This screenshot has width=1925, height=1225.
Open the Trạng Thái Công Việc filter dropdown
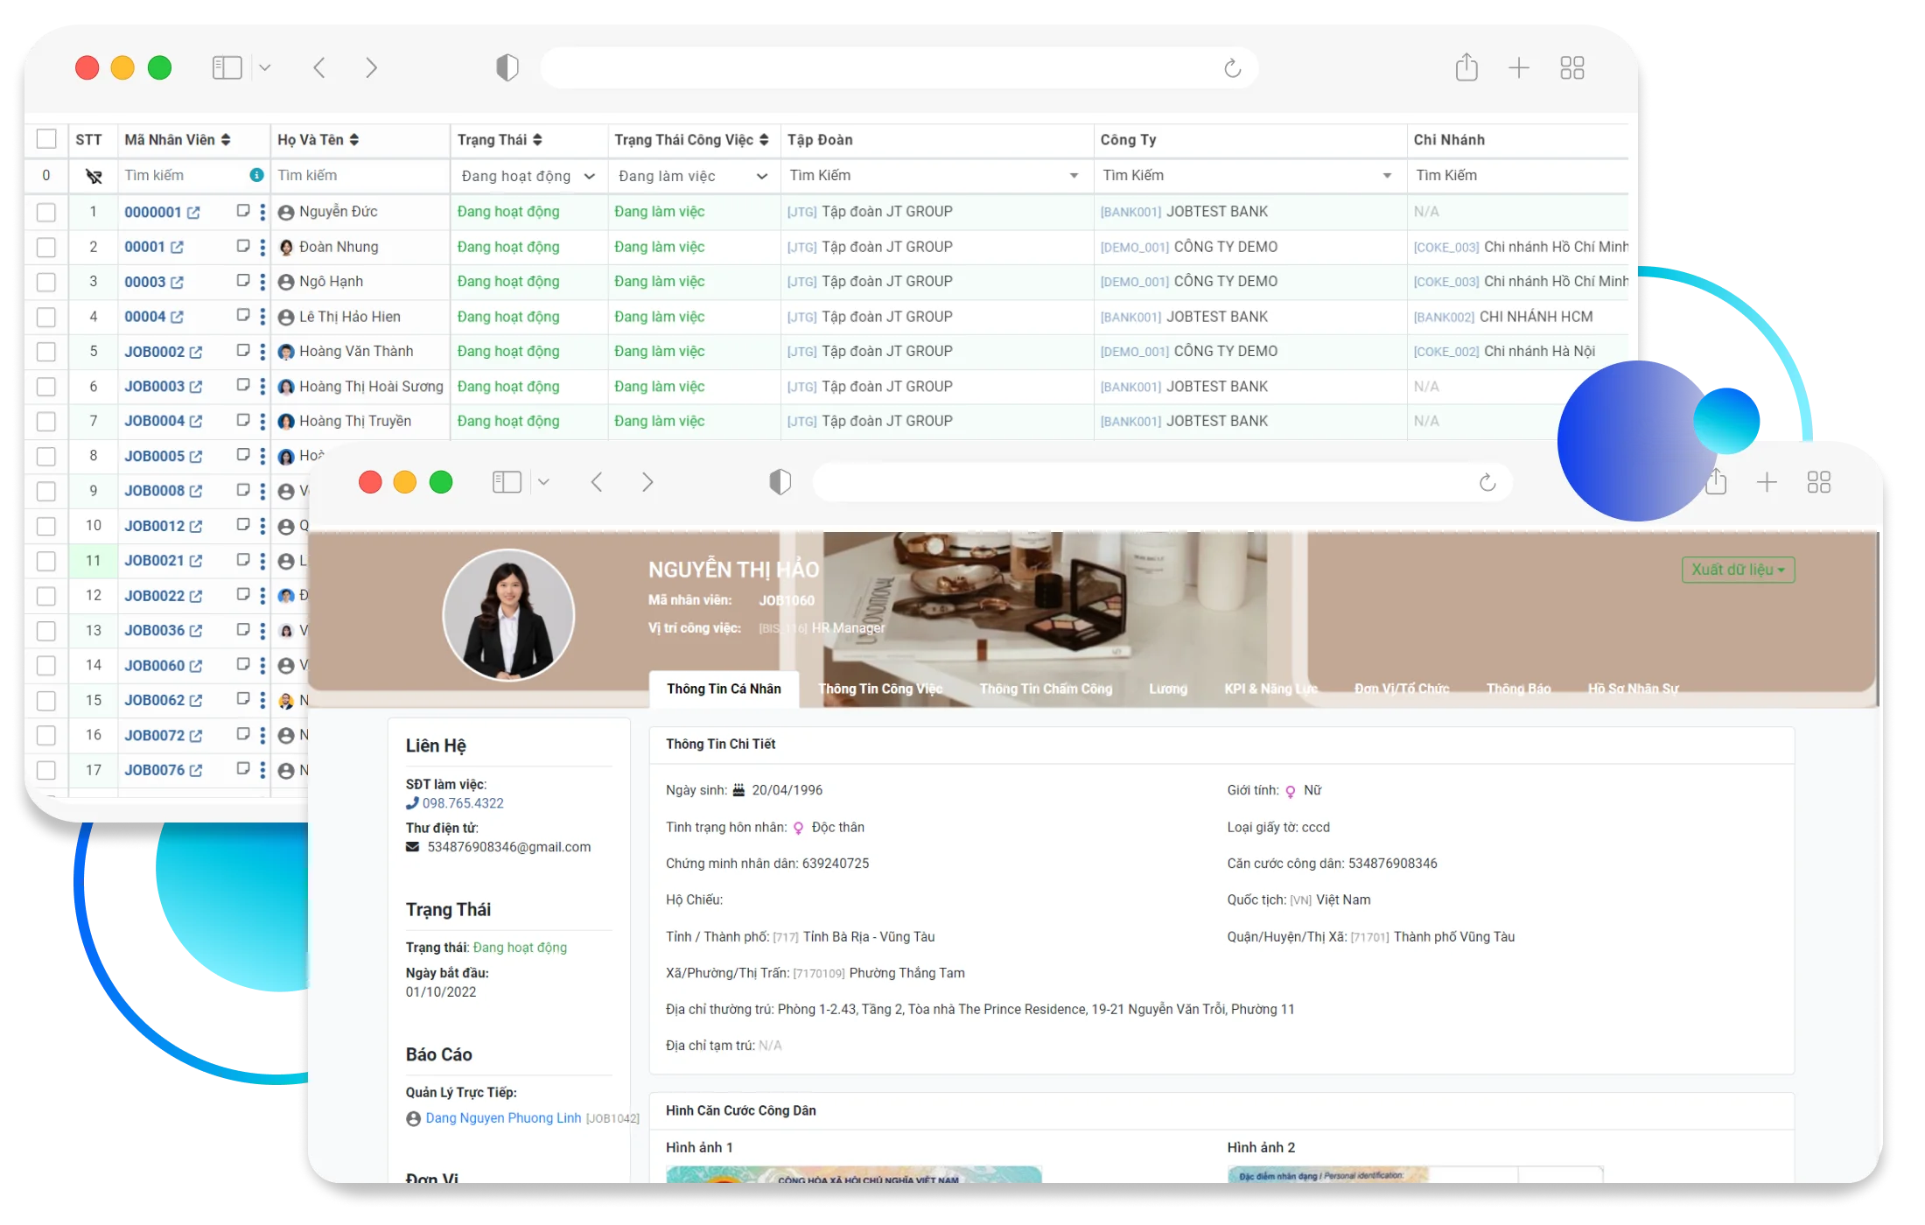(693, 176)
